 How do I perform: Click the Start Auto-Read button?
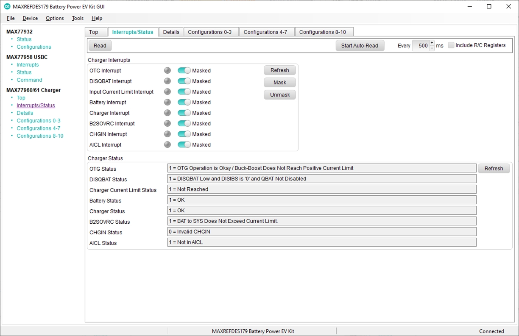[360, 46]
